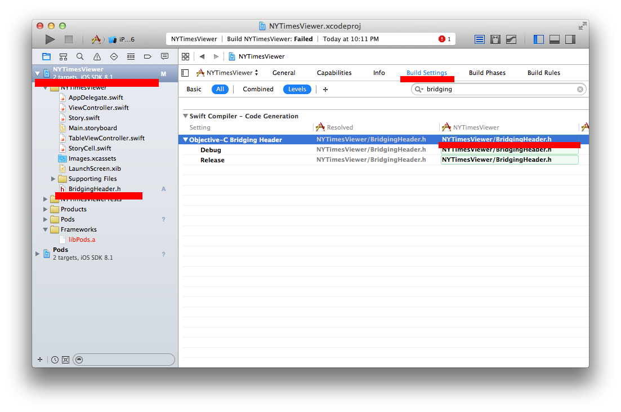Select BridgingHeader.h in the navigator
The height and width of the screenshot is (412, 621).
[x=94, y=189]
